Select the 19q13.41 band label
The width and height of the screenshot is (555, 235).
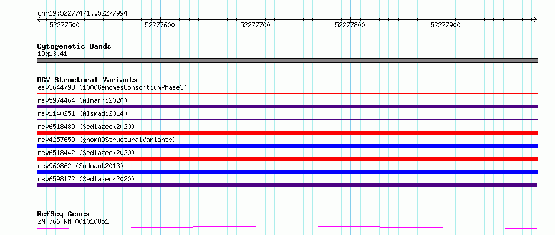52,54
